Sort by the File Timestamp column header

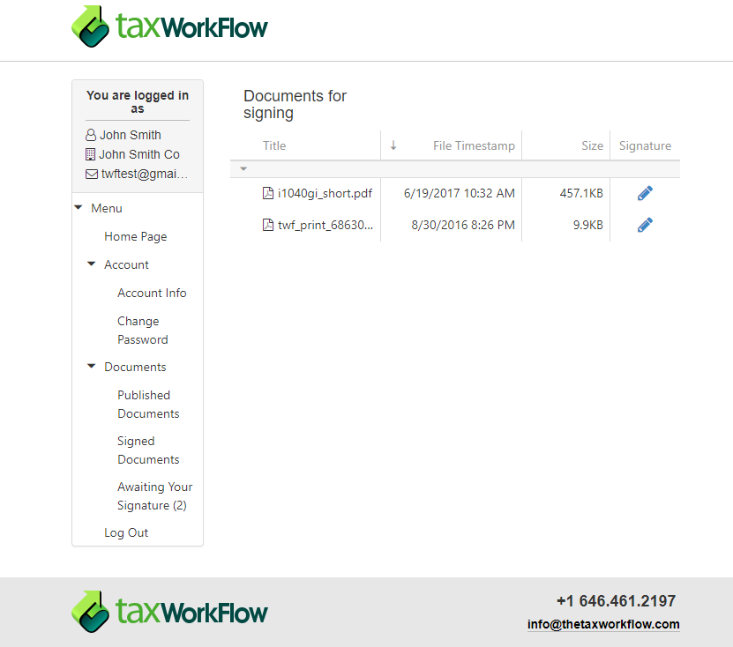[474, 145]
